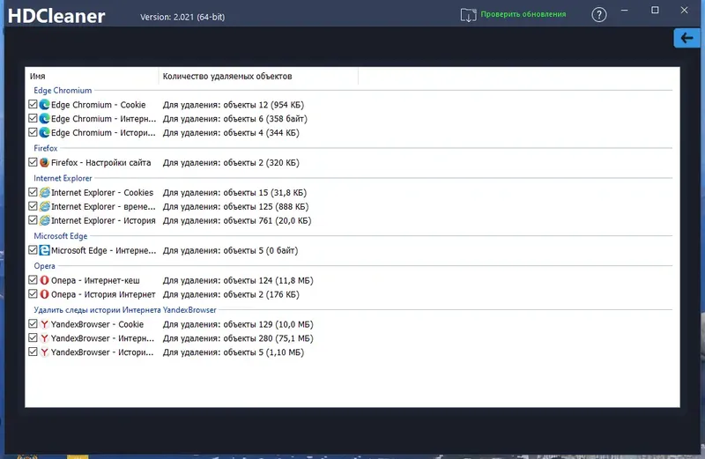Click 'объекты 280 (75,1 МБ)' value
This screenshot has width=705, height=459.
(269, 338)
